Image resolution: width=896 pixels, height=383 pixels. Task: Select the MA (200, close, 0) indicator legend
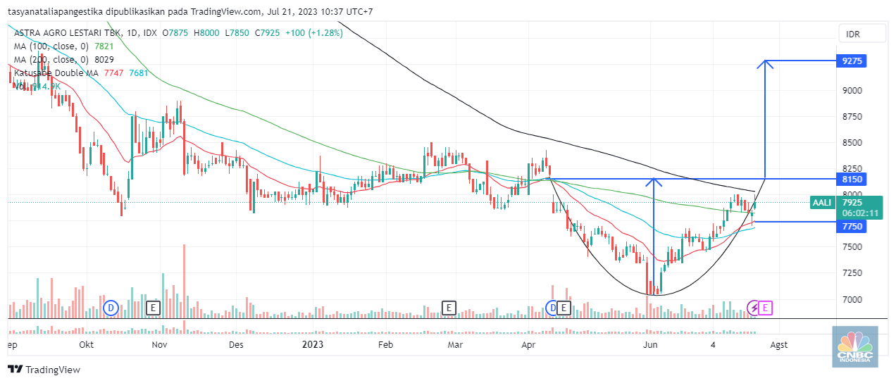[51, 60]
